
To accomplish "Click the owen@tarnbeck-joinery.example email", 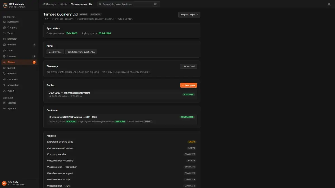I will pos(96,19).
